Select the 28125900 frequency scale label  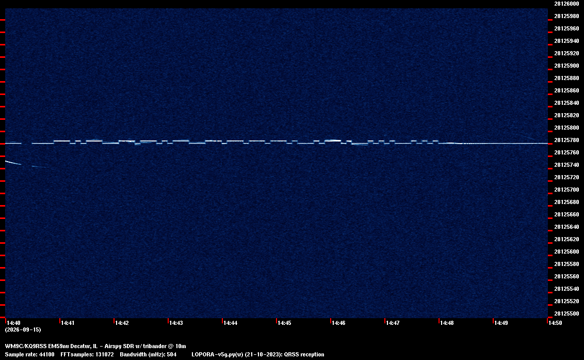pos(566,66)
